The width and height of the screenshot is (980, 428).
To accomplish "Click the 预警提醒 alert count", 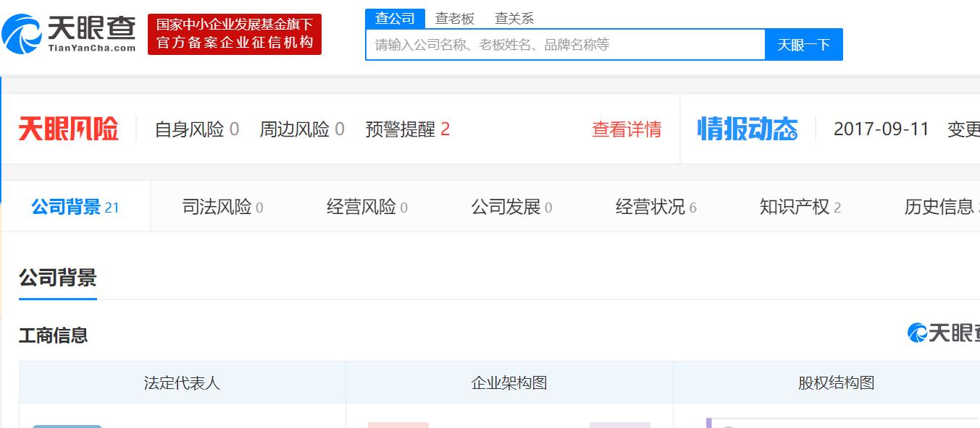I will (448, 129).
